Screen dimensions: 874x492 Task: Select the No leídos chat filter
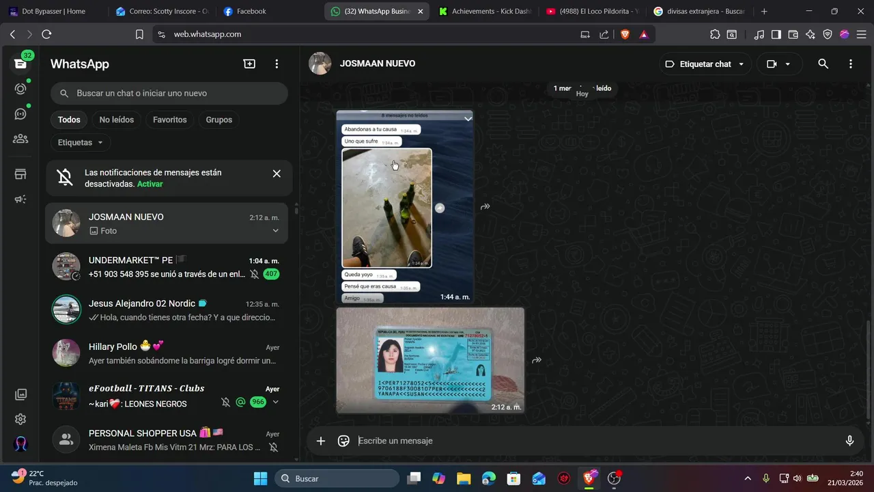[x=117, y=120]
